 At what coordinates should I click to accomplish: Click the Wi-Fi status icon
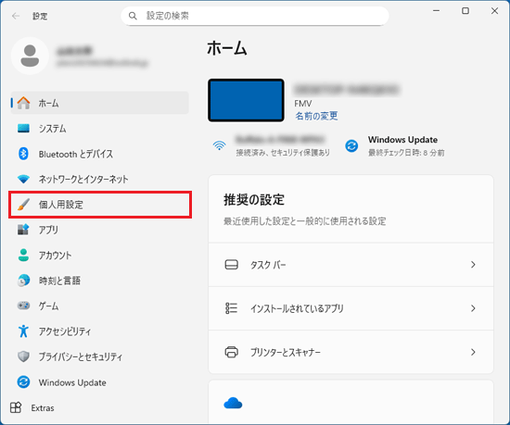tap(220, 145)
